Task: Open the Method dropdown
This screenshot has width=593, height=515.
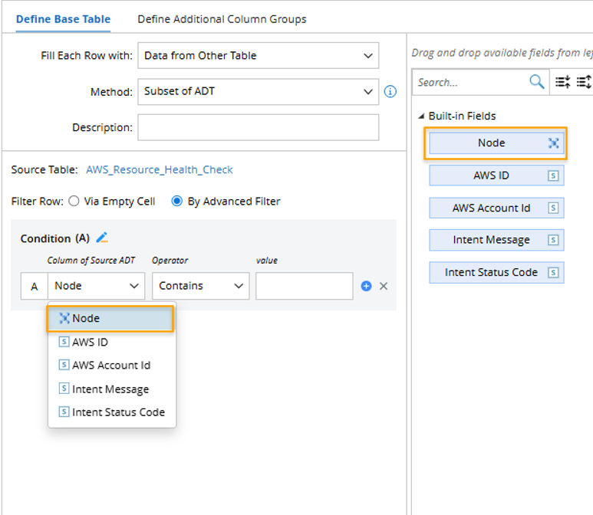Action: click(x=258, y=92)
